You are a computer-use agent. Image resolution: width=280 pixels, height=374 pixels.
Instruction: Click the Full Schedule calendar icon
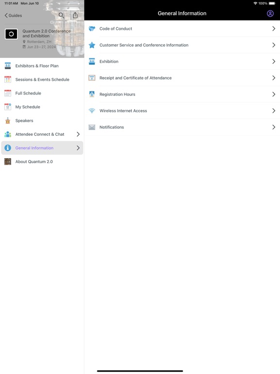coord(8,93)
